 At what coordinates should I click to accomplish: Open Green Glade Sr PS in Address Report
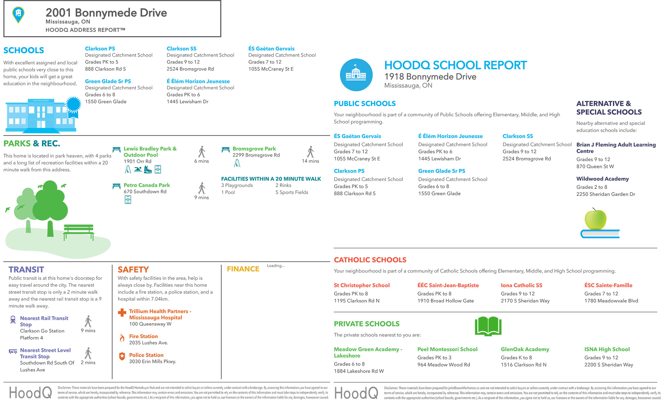pyautogui.click(x=108, y=81)
